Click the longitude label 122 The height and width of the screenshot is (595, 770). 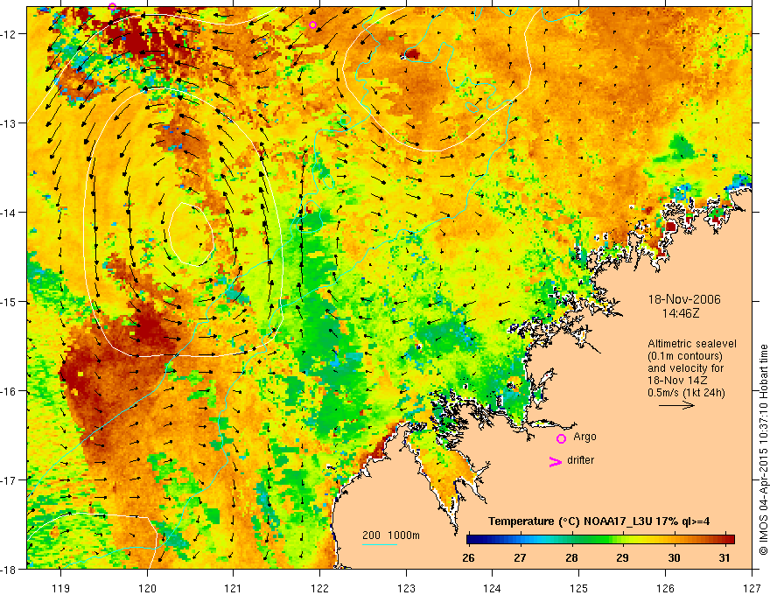[x=319, y=588]
